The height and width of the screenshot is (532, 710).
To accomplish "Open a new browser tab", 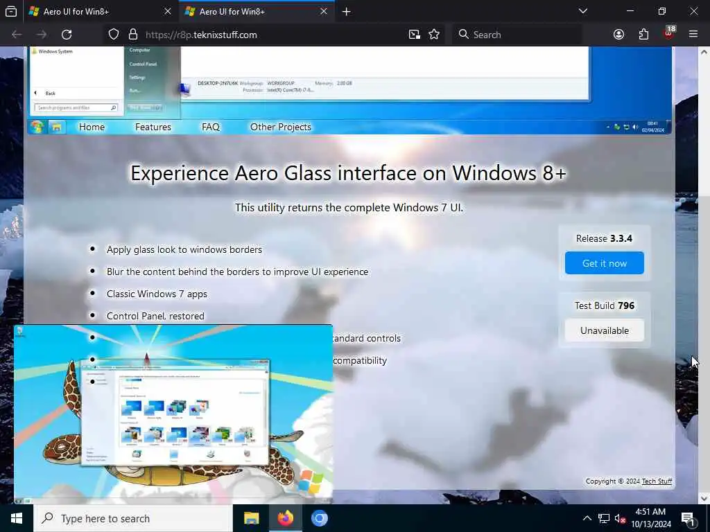I will pyautogui.click(x=347, y=11).
